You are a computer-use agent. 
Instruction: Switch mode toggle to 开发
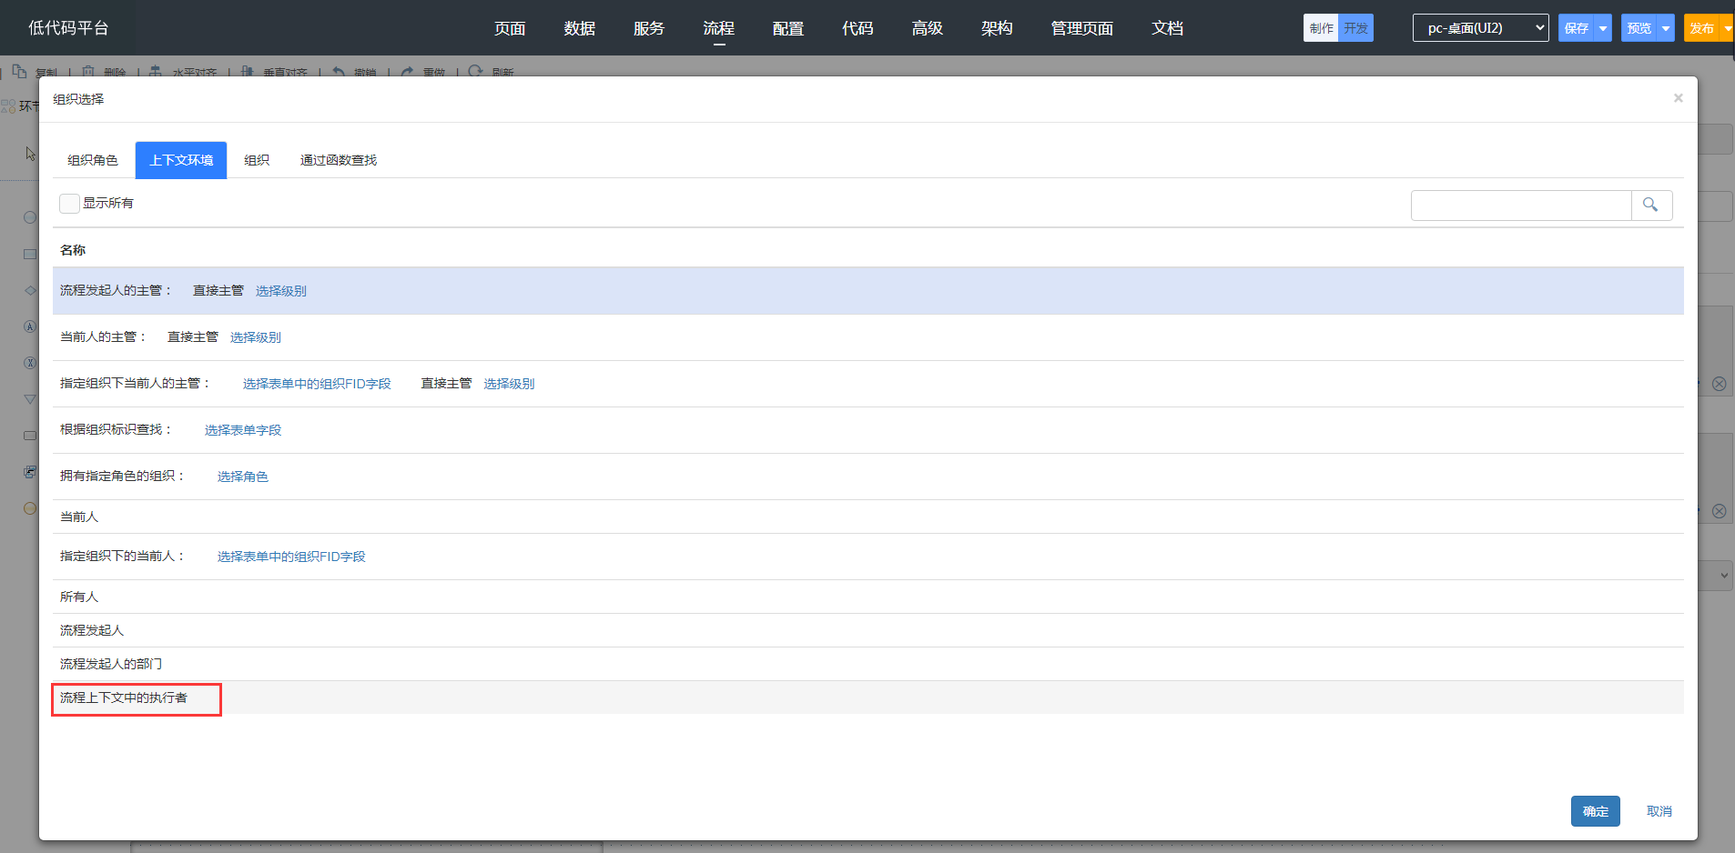(x=1355, y=28)
